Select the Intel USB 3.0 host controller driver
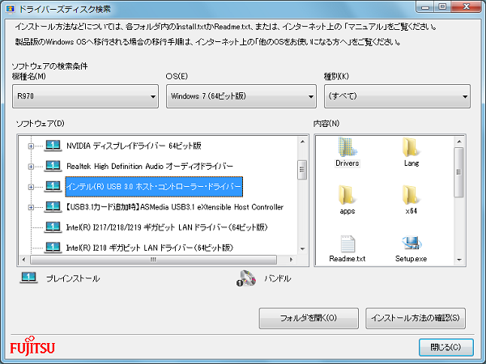486x364 pixels. pyautogui.click(x=154, y=187)
